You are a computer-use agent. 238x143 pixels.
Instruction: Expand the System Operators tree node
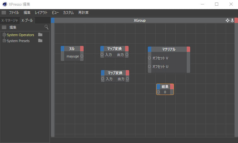tap(4, 35)
